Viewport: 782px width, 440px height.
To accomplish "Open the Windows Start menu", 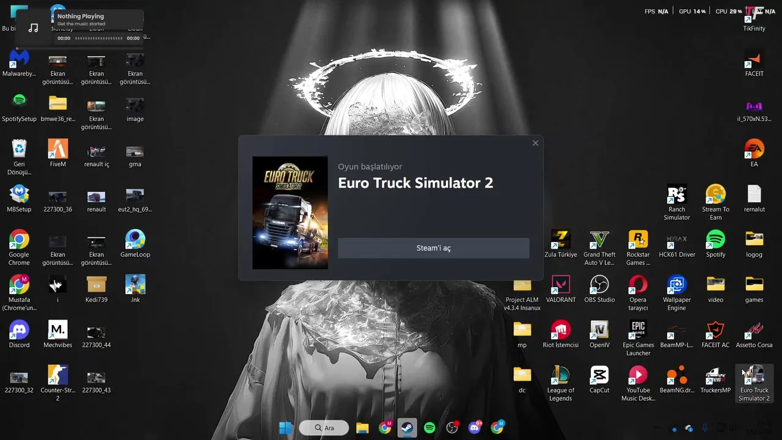I will [285, 428].
